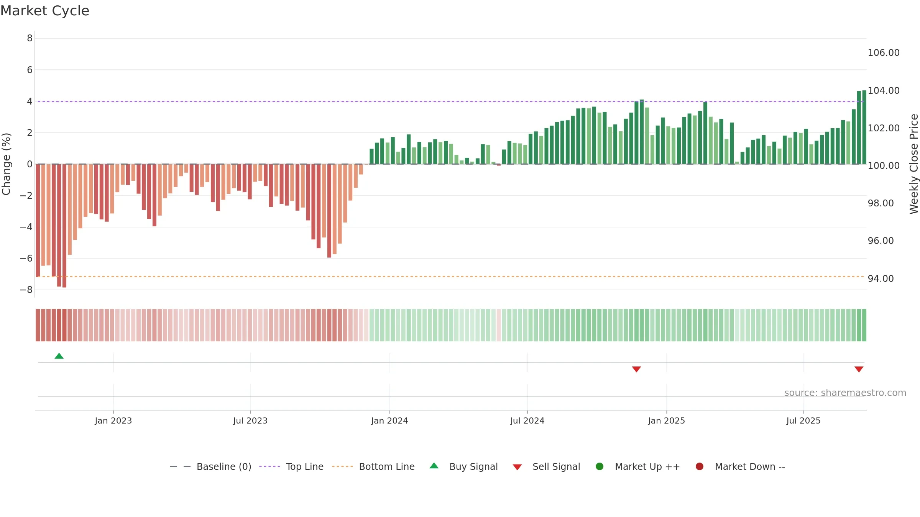Toggle the Baseline (0) legend entry
This screenshot has height=517, width=920.
pos(210,467)
